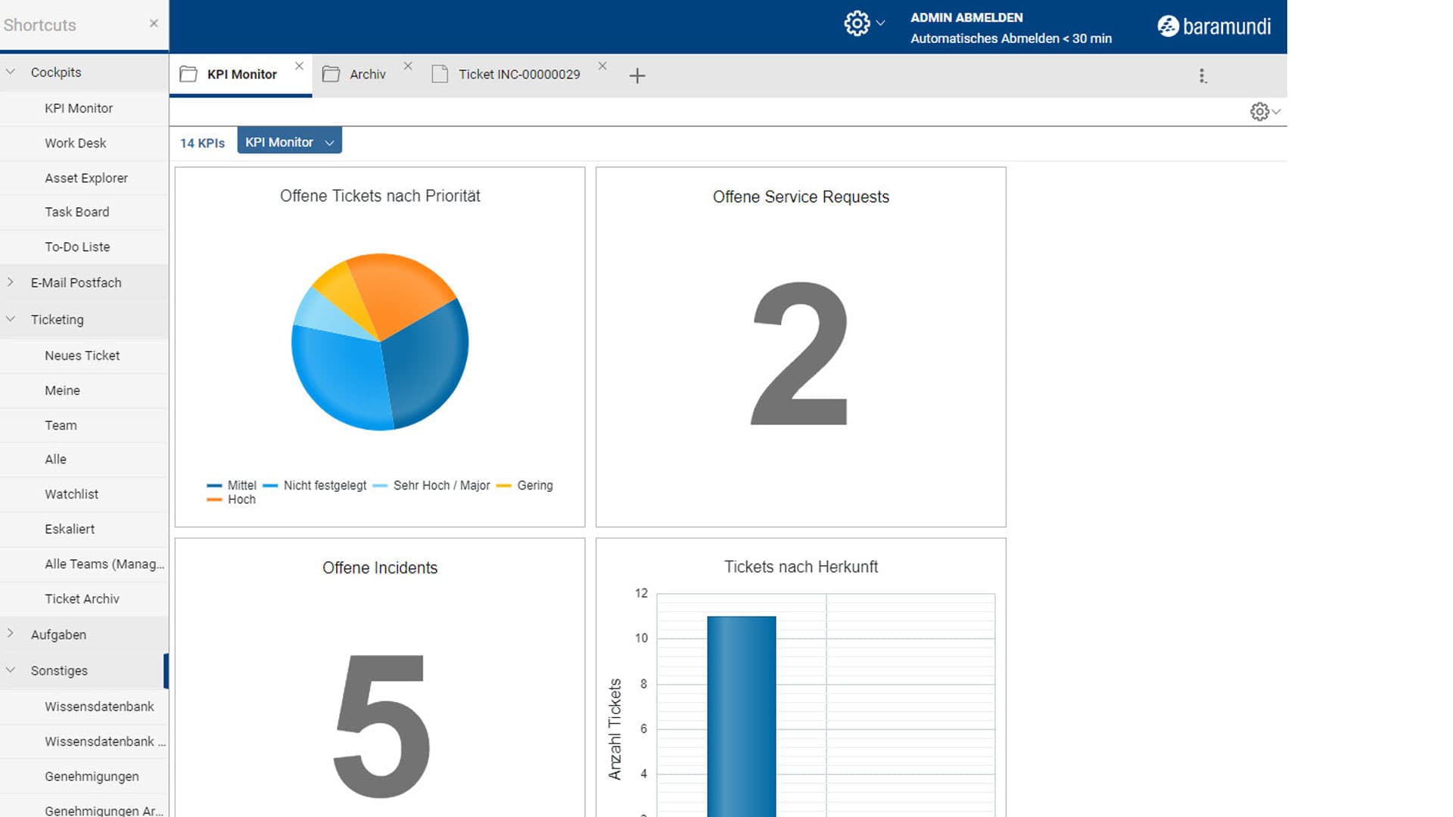
Task: Open the KPI panel settings gear
Action: [1259, 112]
